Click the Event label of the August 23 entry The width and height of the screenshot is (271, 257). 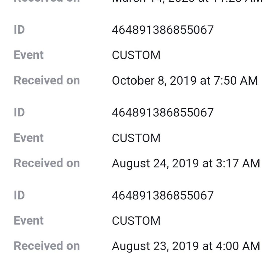[x=29, y=221]
